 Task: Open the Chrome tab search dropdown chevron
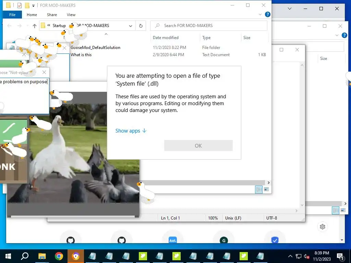289,9
